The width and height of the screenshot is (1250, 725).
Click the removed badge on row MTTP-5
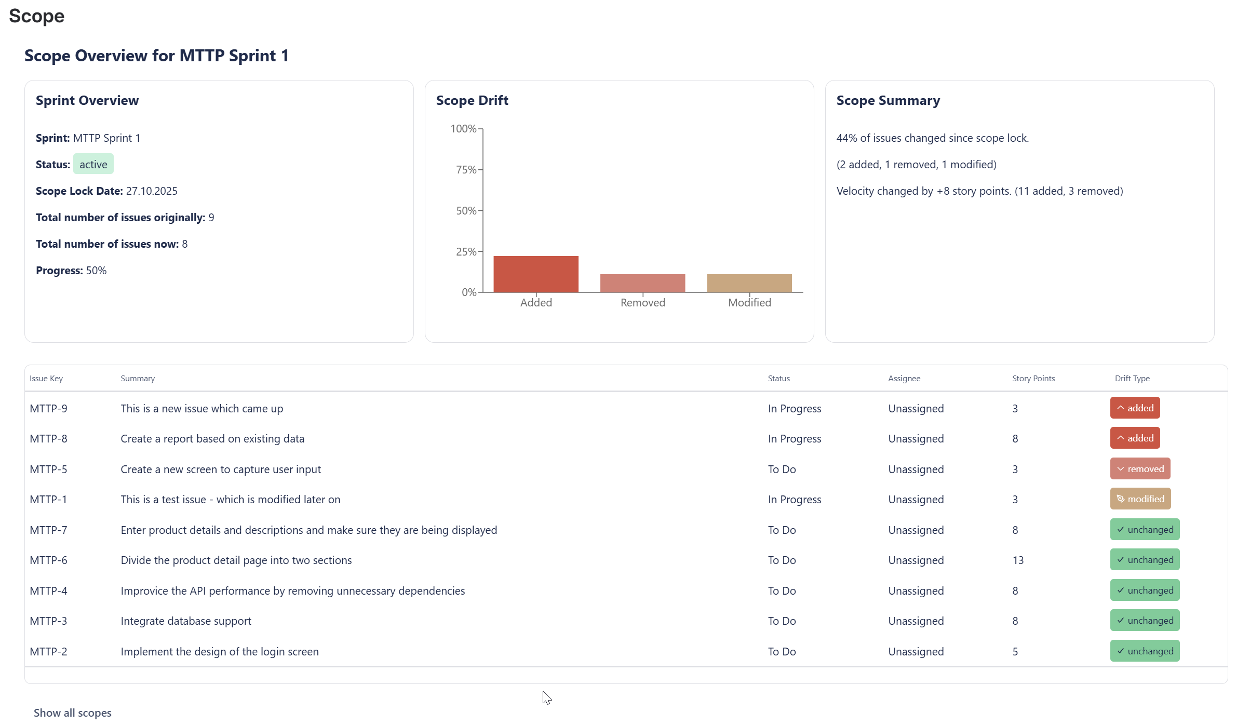click(x=1140, y=468)
